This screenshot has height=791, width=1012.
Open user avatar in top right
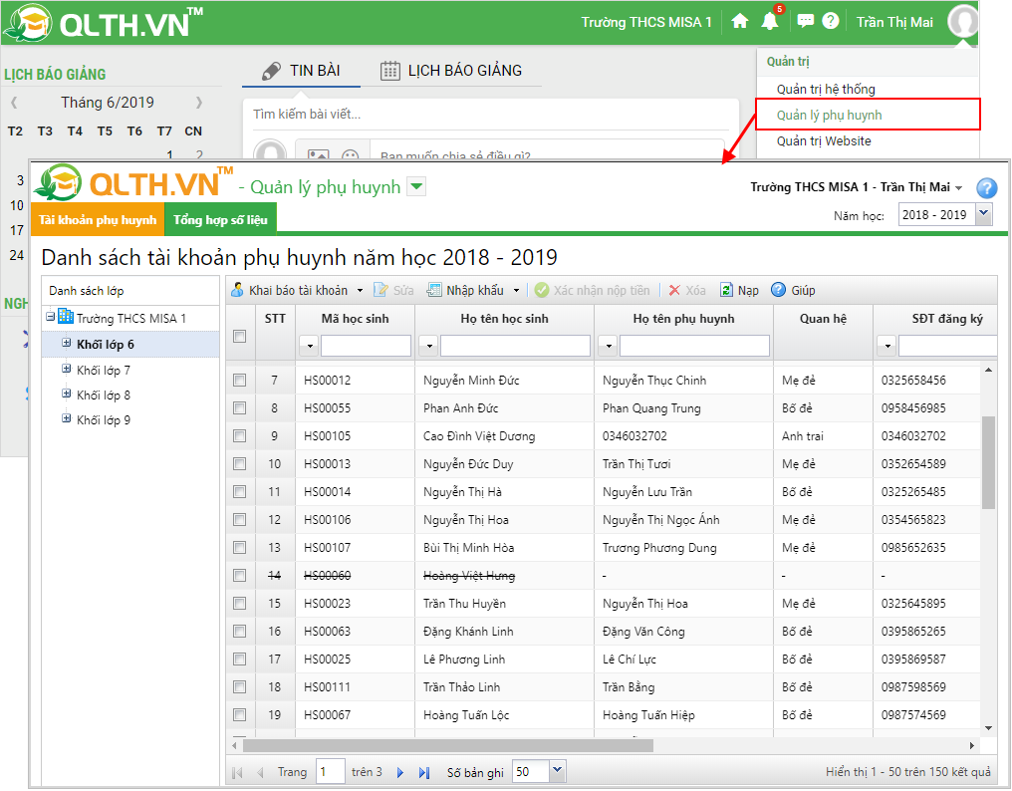click(x=962, y=21)
